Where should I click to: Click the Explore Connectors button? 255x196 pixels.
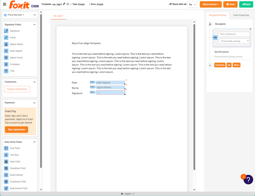click(17, 89)
